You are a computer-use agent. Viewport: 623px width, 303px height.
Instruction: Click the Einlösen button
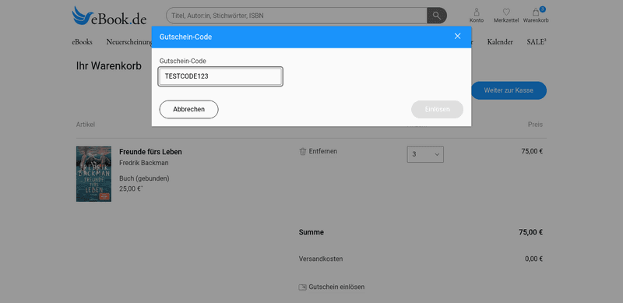437,109
